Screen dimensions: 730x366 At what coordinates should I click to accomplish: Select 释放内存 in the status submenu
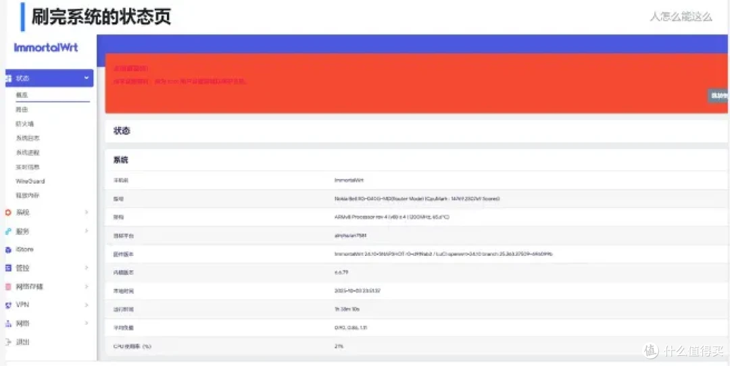click(28, 195)
